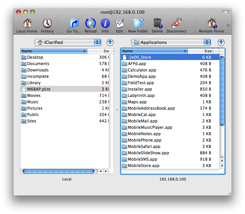The height and width of the screenshot is (214, 245).
Task: Expand the iClarified local path dropdown
Action: pyautogui.click(x=68, y=42)
